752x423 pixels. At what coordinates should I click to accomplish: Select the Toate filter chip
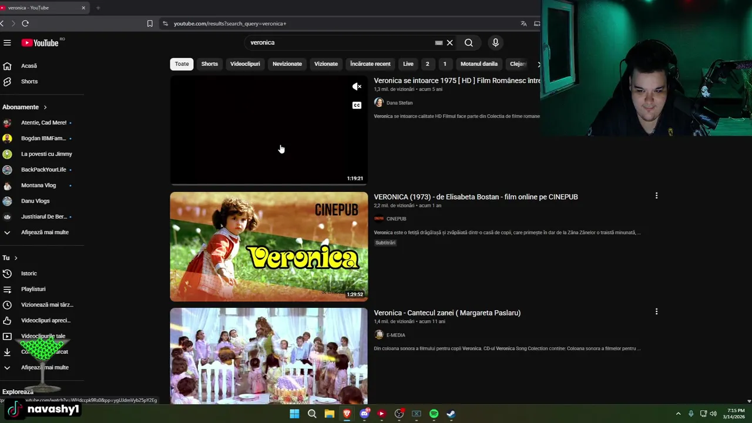(x=182, y=64)
